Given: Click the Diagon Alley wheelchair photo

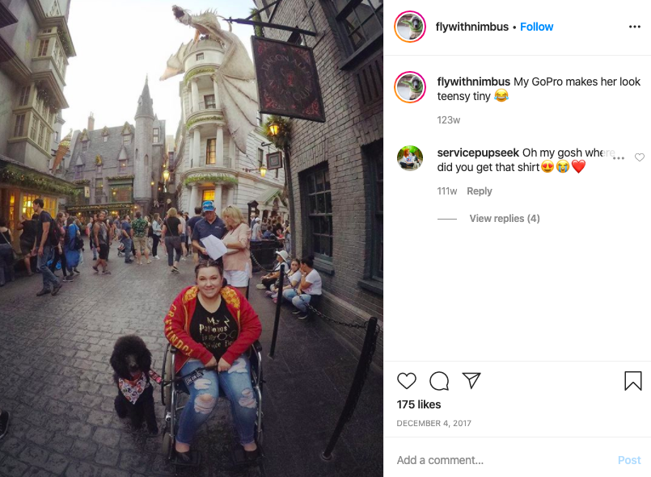Looking at the screenshot, I should [192, 238].
